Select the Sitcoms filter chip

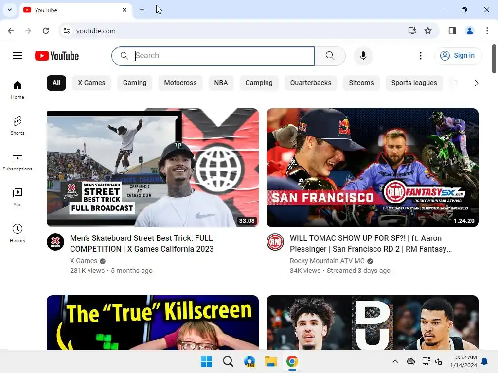(x=361, y=83)
